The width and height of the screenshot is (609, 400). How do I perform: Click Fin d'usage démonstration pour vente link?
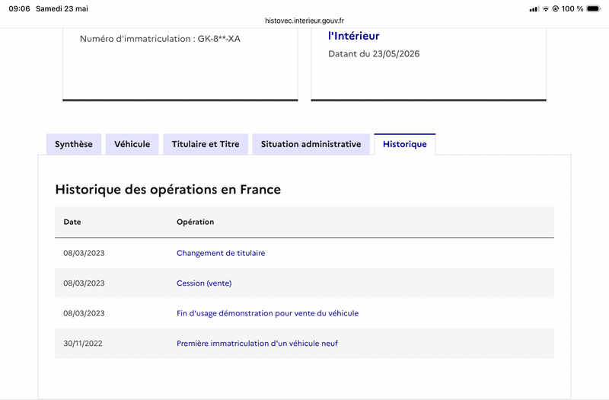click(x=267, y=313)
